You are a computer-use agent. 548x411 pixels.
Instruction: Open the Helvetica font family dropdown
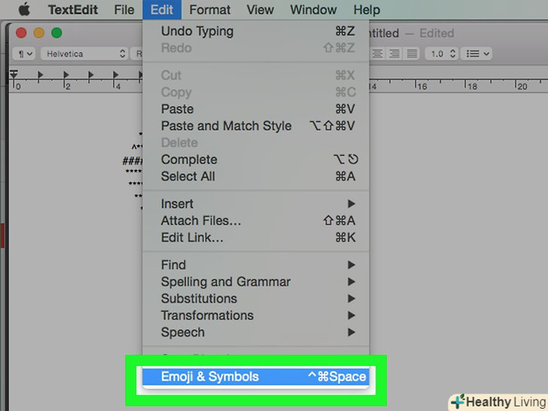pyautogui.click(x=84, y=54)
